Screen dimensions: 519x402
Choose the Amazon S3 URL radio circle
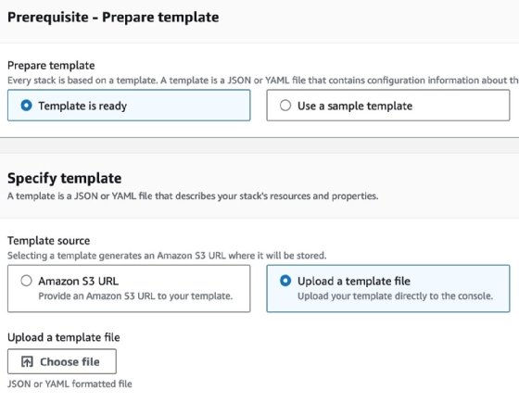(26, 281)
